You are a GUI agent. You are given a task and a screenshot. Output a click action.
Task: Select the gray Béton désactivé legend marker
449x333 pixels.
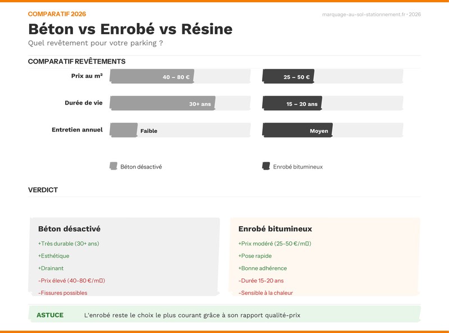tap(113, 166)
